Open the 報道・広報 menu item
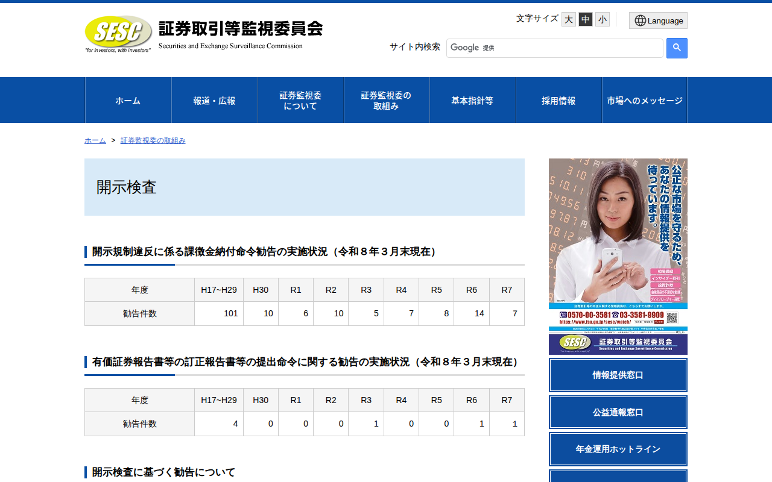The height and width of the screenshot is (482, 772). (x=214, y=100)
